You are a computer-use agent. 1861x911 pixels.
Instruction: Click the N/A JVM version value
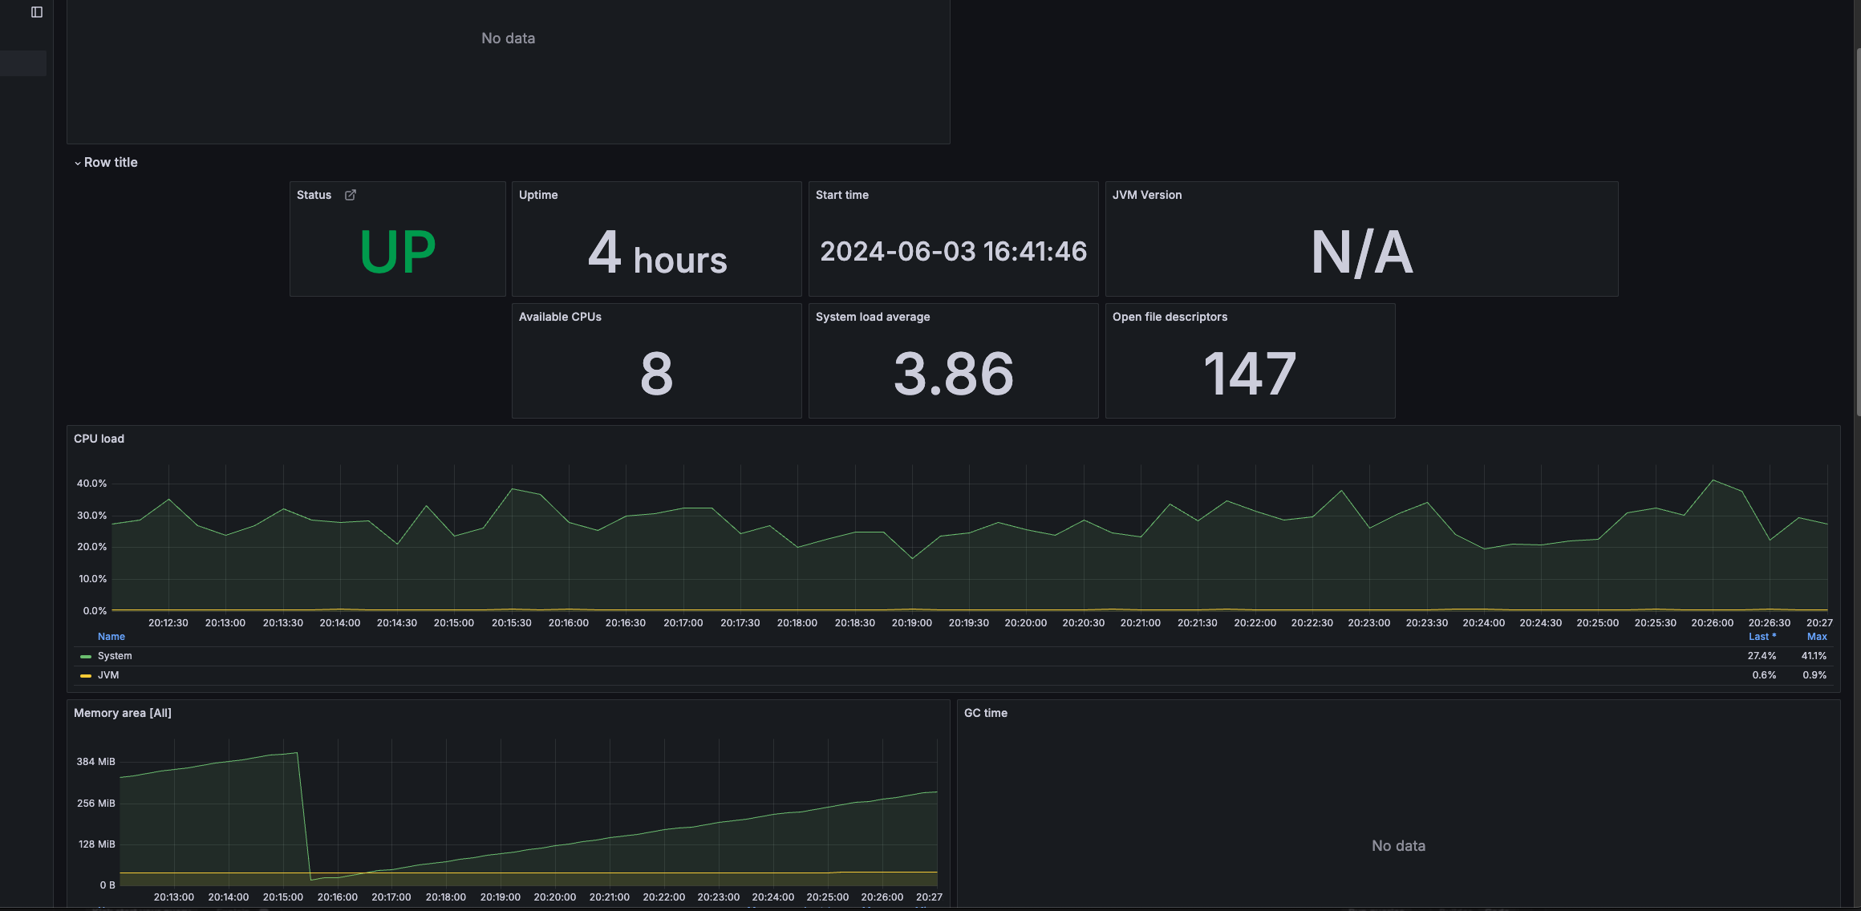click(x=1362, y=253)
